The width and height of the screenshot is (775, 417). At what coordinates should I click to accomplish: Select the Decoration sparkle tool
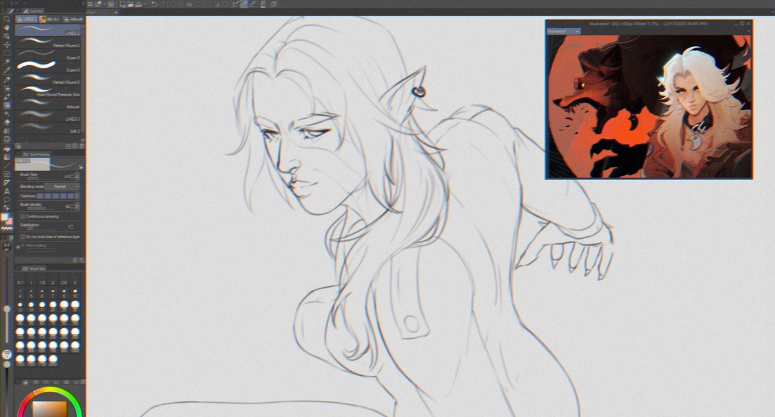[6, 114]
